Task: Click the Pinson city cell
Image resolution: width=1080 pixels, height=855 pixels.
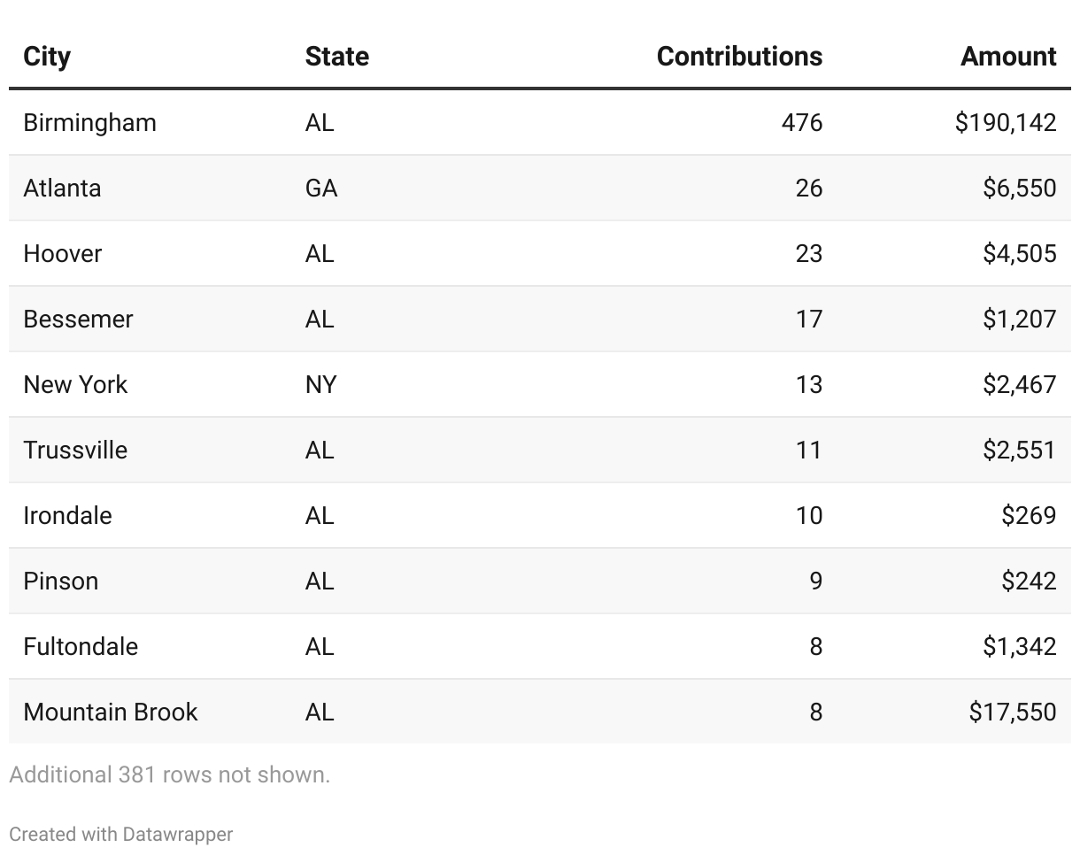Action: [60, 581]
